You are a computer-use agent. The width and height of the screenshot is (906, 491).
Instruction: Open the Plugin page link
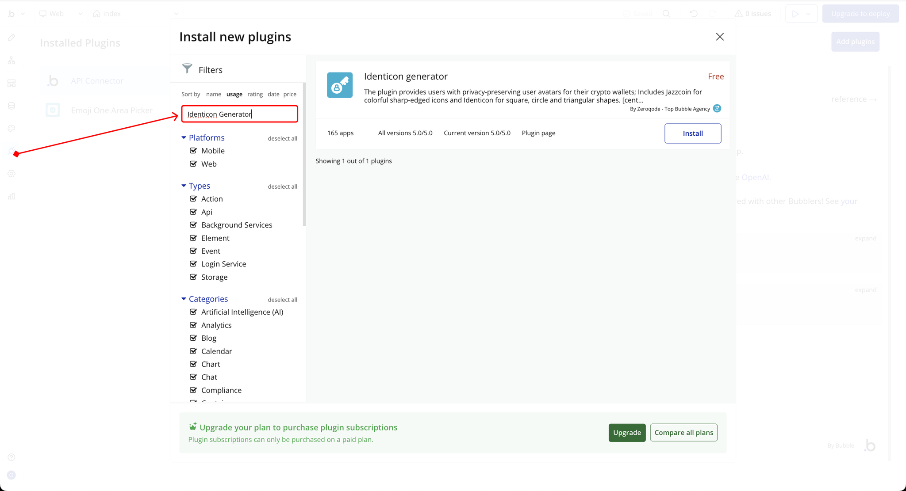(x=538, y=133)
